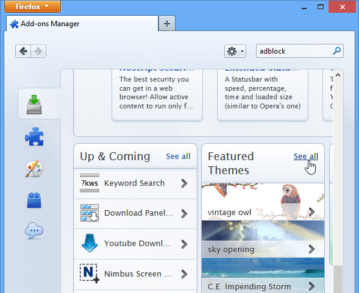Click Featured Themes section heading
The width and height of the screenshot is (359, 293).
(231, 163)
